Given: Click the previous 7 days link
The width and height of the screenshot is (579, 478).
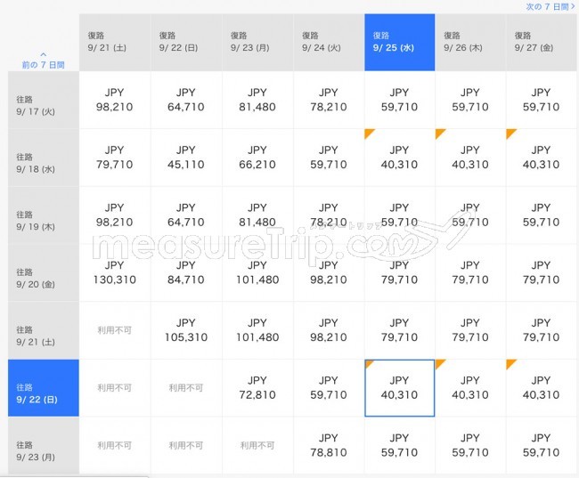Looking at the screenshot, I should (42, 65).
